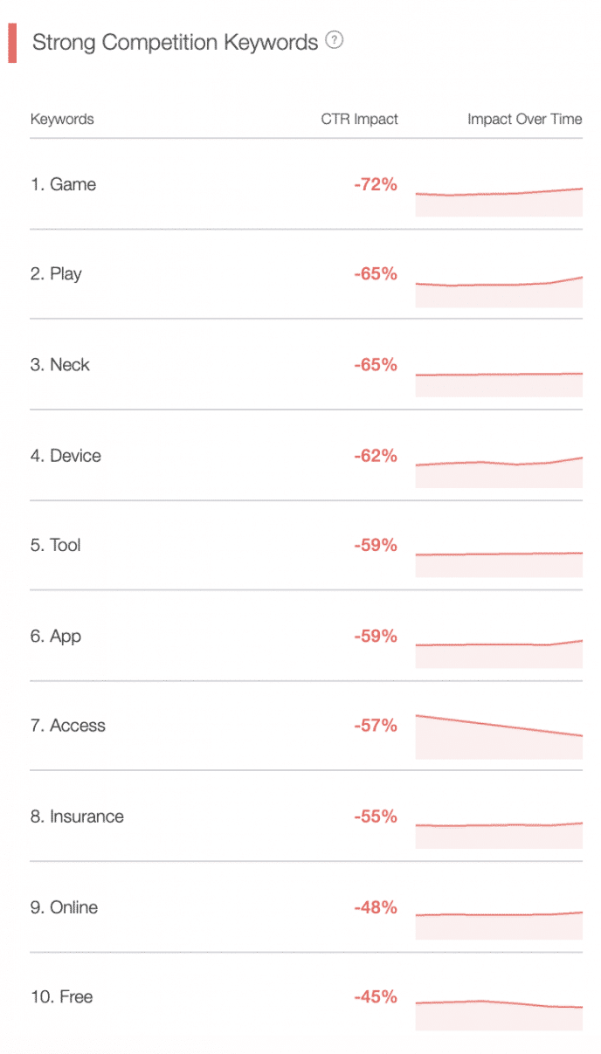The width and height of the screenshot is (601, 1054).
Task: Click the Impact Over Time header
Action: click(524, 119)
